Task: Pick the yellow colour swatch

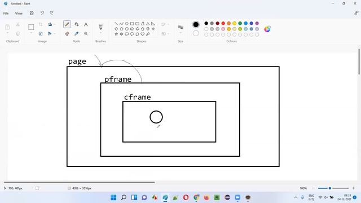Action: (x=235, y=23)
